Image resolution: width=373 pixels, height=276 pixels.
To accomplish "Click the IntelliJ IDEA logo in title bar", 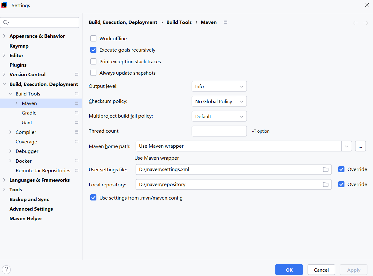I will (4, 5).
